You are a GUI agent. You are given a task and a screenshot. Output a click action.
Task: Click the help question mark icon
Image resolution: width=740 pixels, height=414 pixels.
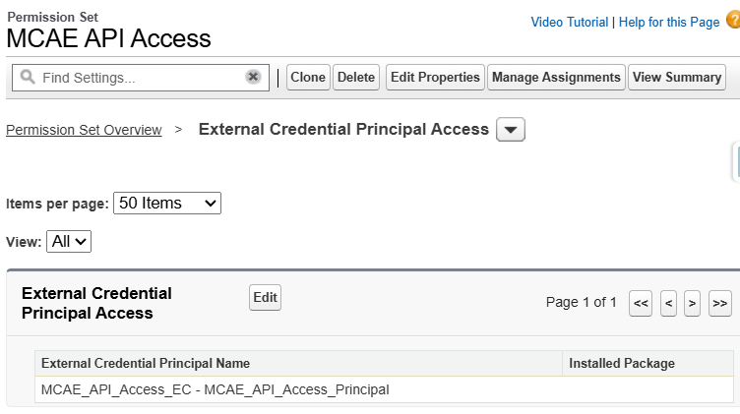tap(732, 21)
